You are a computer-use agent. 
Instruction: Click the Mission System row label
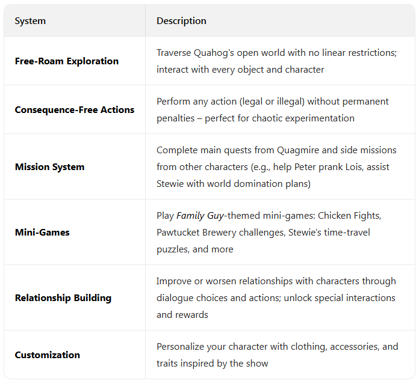[x=49, y=166]
